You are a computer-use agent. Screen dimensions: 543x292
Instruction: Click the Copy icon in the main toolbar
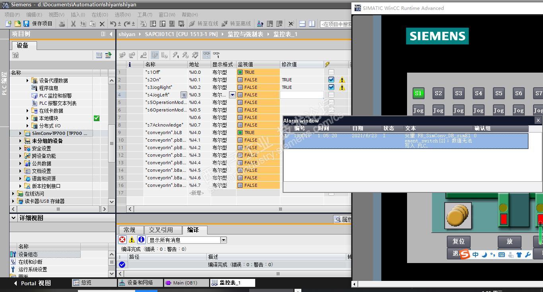(83, 24)
